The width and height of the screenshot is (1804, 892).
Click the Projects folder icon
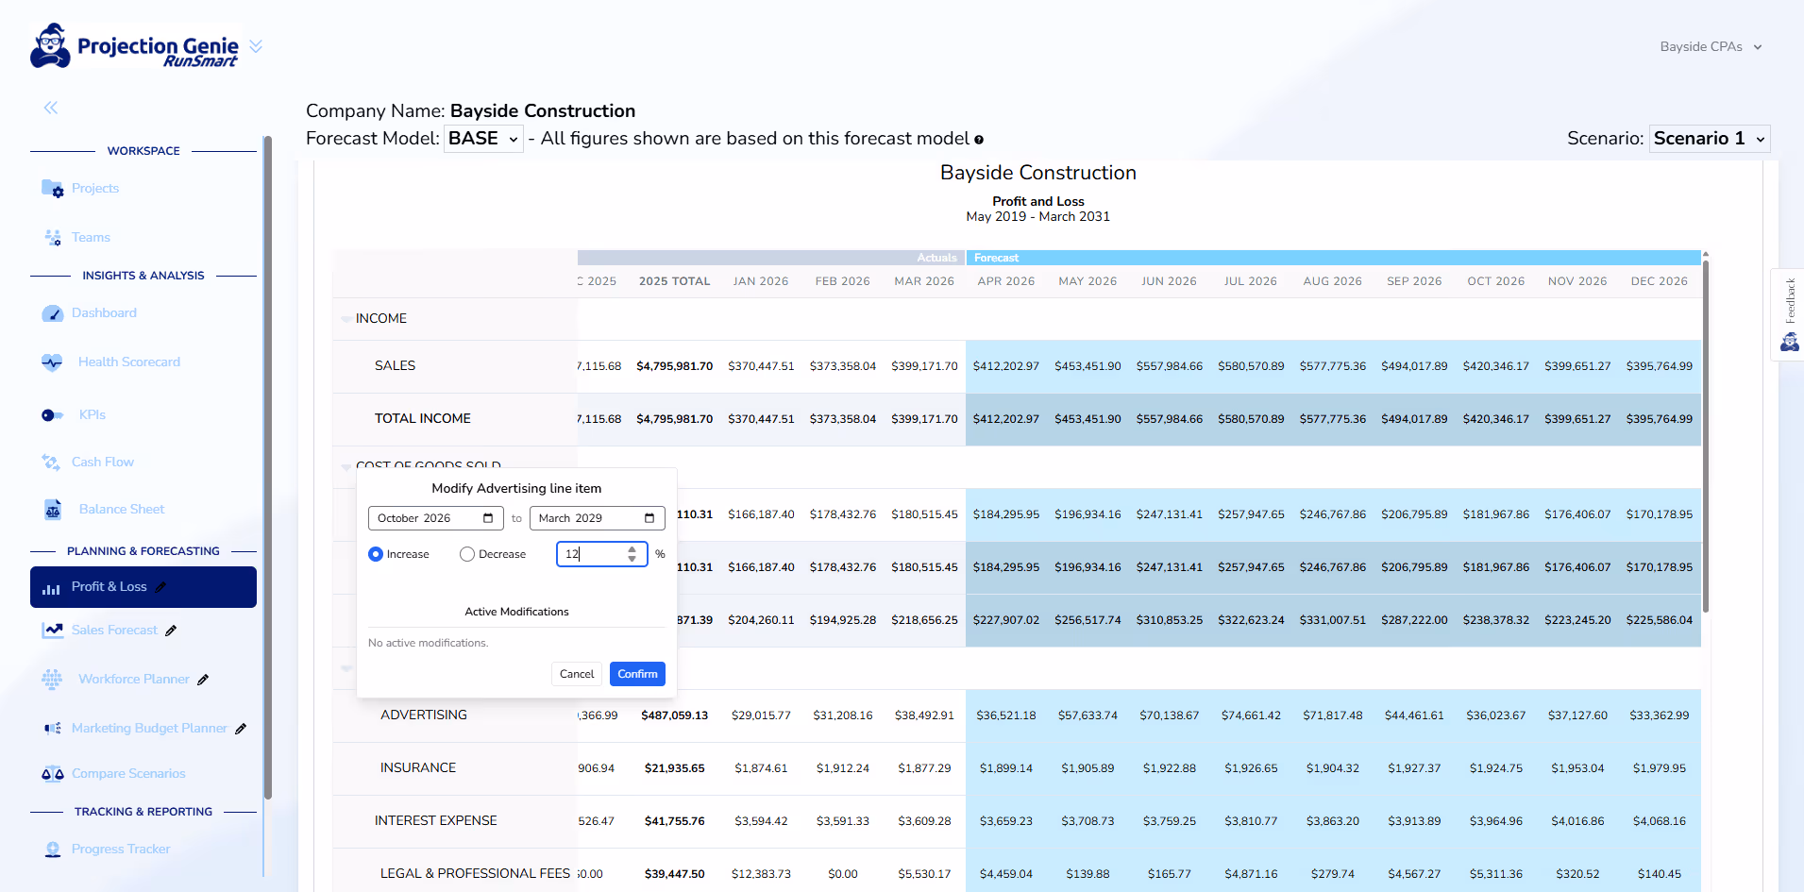click(x=52, y=188)
